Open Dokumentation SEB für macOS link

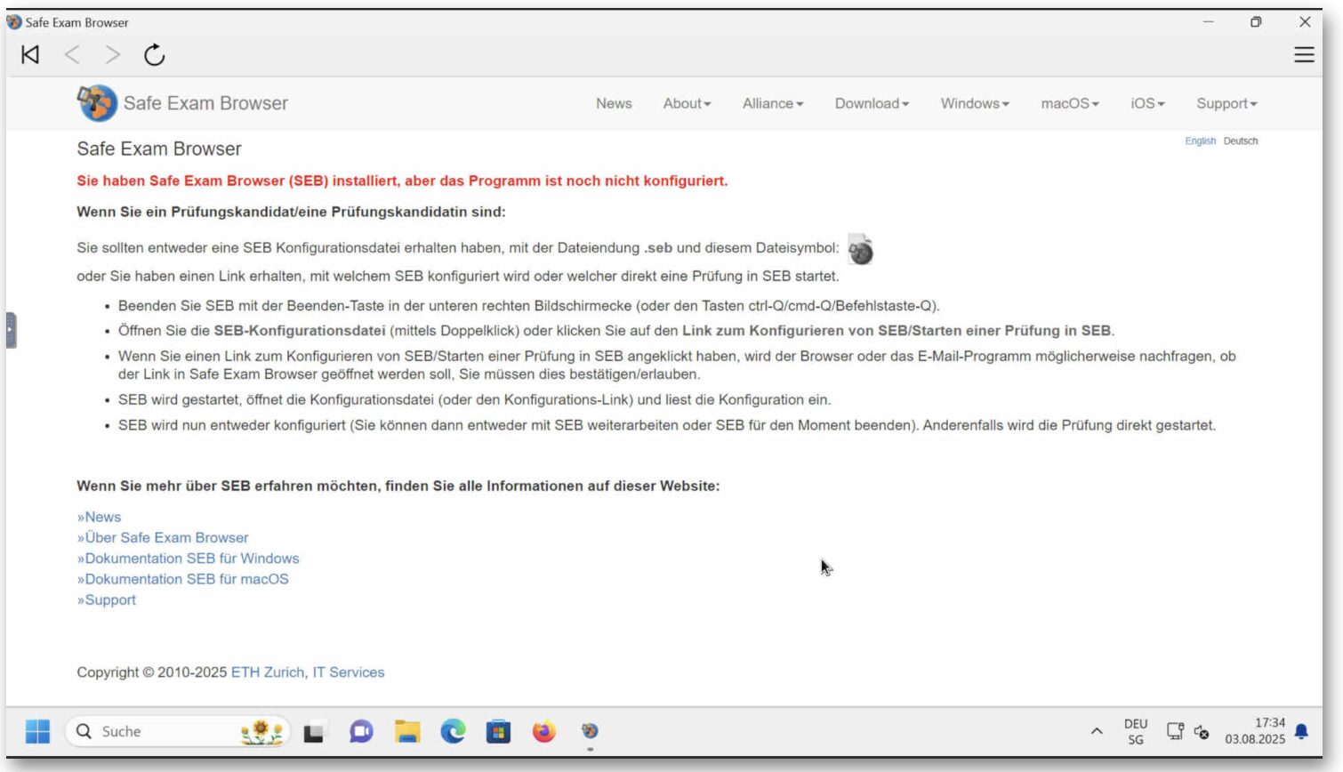pyautogui.click(x=182, y=579)
